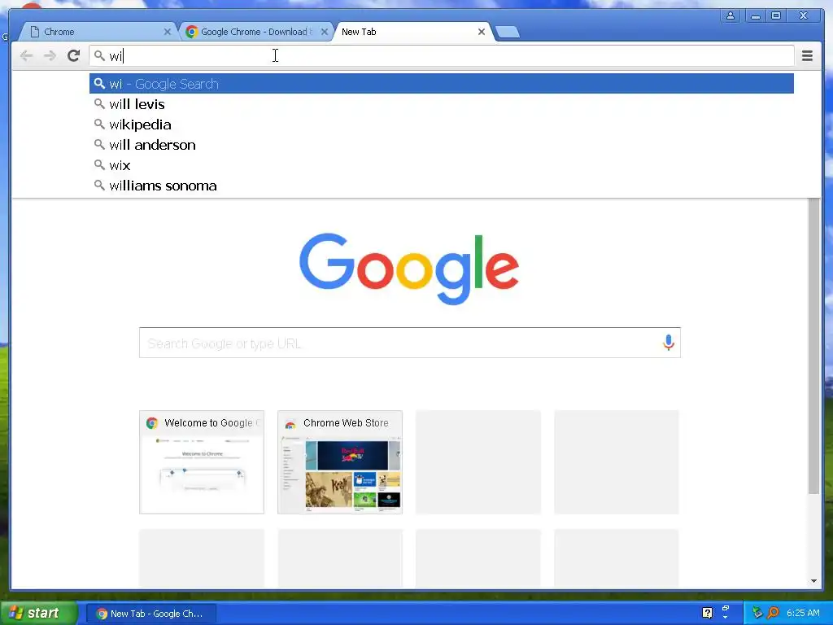Click the scrollbar down arrow
This screenshot has height=625, width=833.
[813, 581]
